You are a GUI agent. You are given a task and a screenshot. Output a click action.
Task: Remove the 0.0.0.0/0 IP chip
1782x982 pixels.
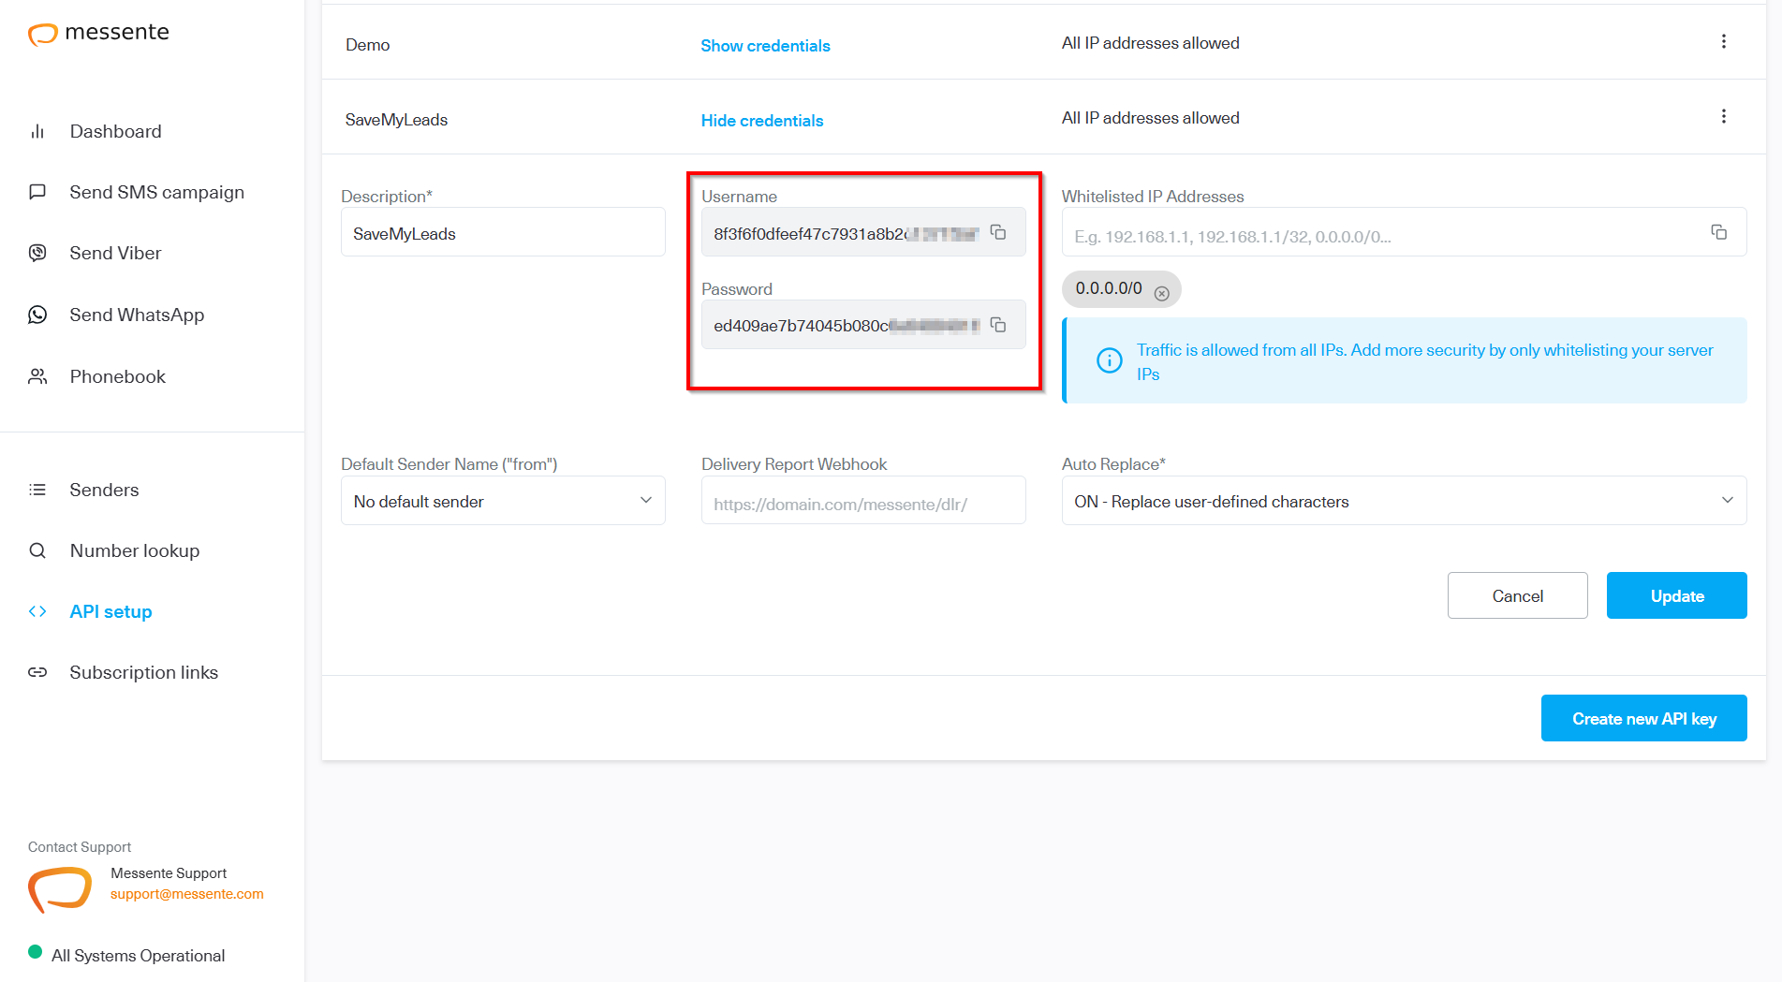pyautogui.click(x=1162, y=292)
